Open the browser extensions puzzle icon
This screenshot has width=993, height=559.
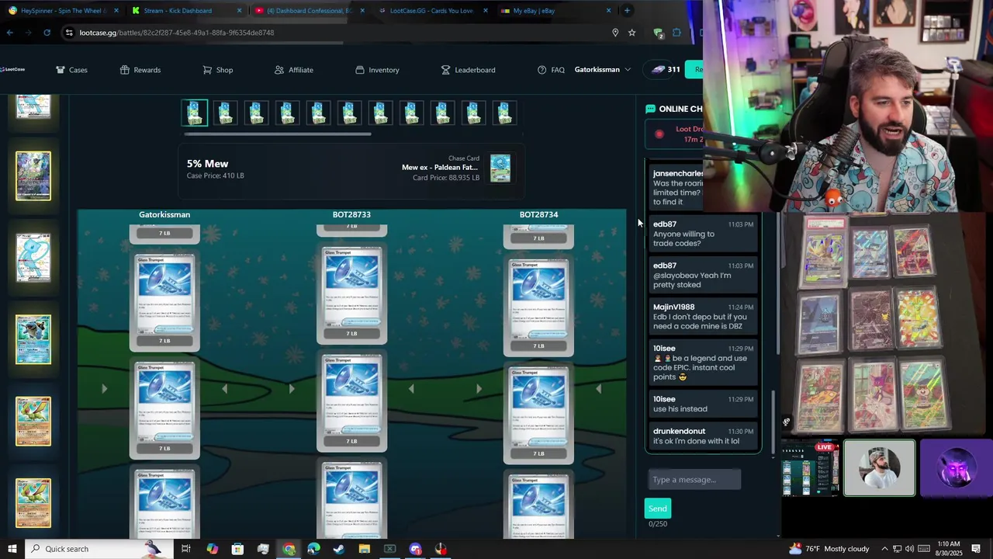pos(676,33)
